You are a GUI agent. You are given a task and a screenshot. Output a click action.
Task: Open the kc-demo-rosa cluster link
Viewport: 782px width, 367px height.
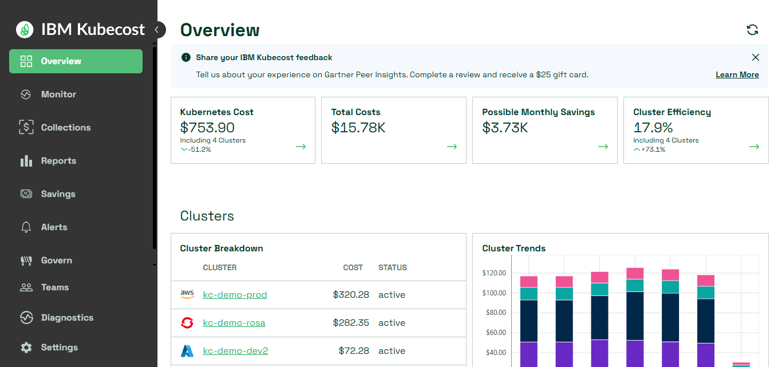pyautogui.click(x=234, y=323)
